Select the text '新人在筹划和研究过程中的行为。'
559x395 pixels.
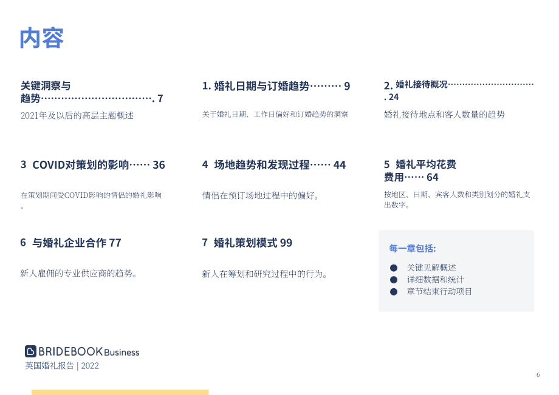(x=264, y=274)
